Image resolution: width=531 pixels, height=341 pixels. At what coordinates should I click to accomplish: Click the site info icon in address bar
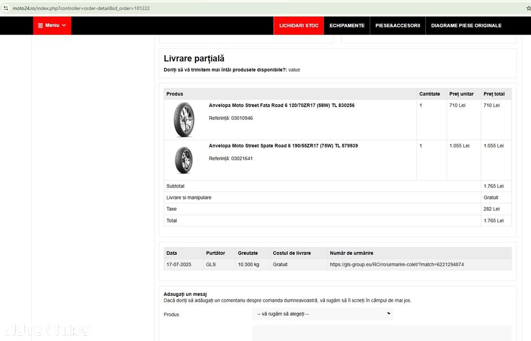click(x=6, y=8)
